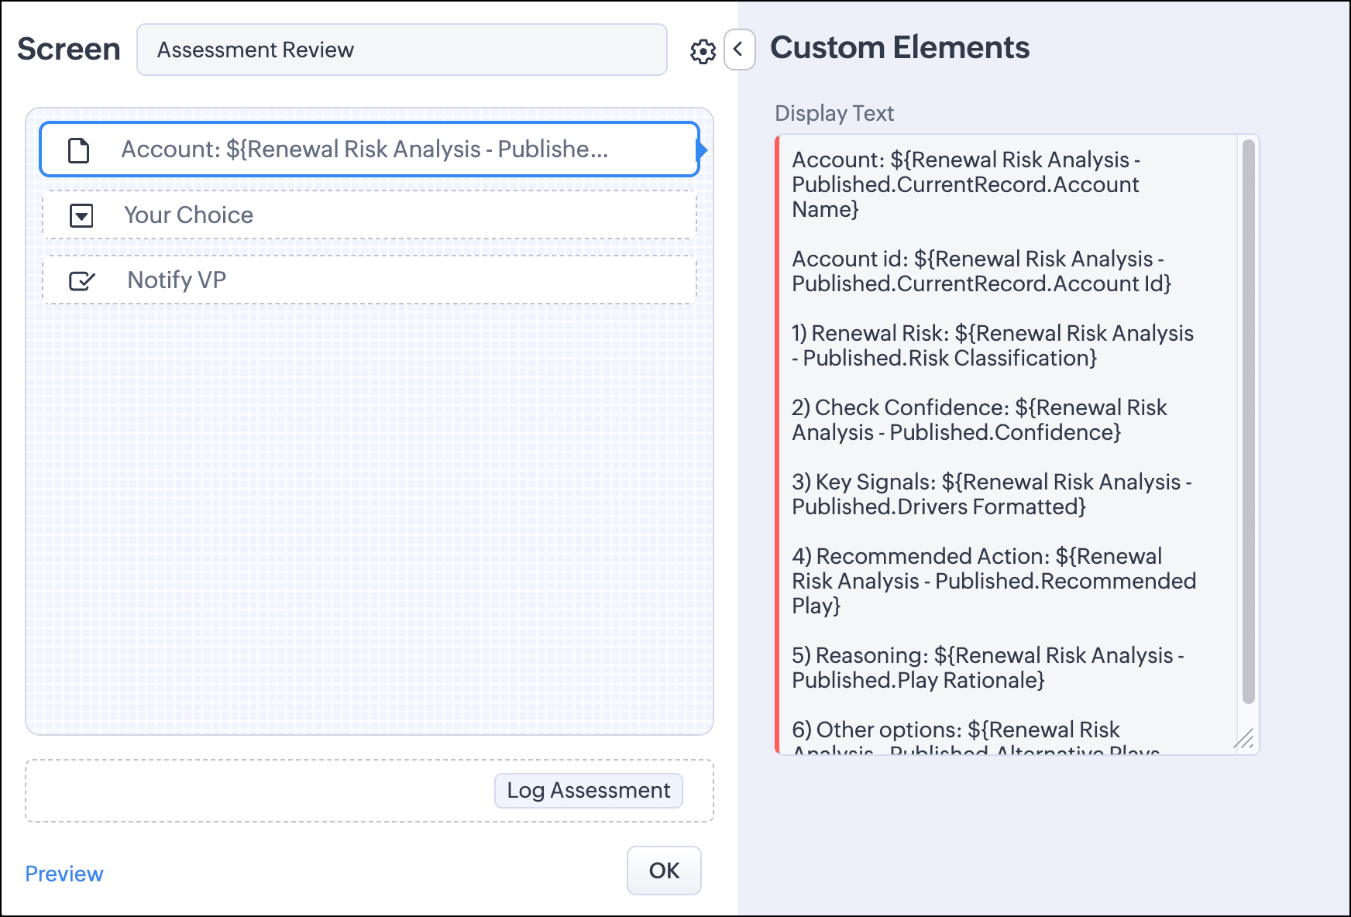Click the empty grid canvas area
This screenshot has height=917, width=1351.
pyautogui.click(x=370, y=519)
